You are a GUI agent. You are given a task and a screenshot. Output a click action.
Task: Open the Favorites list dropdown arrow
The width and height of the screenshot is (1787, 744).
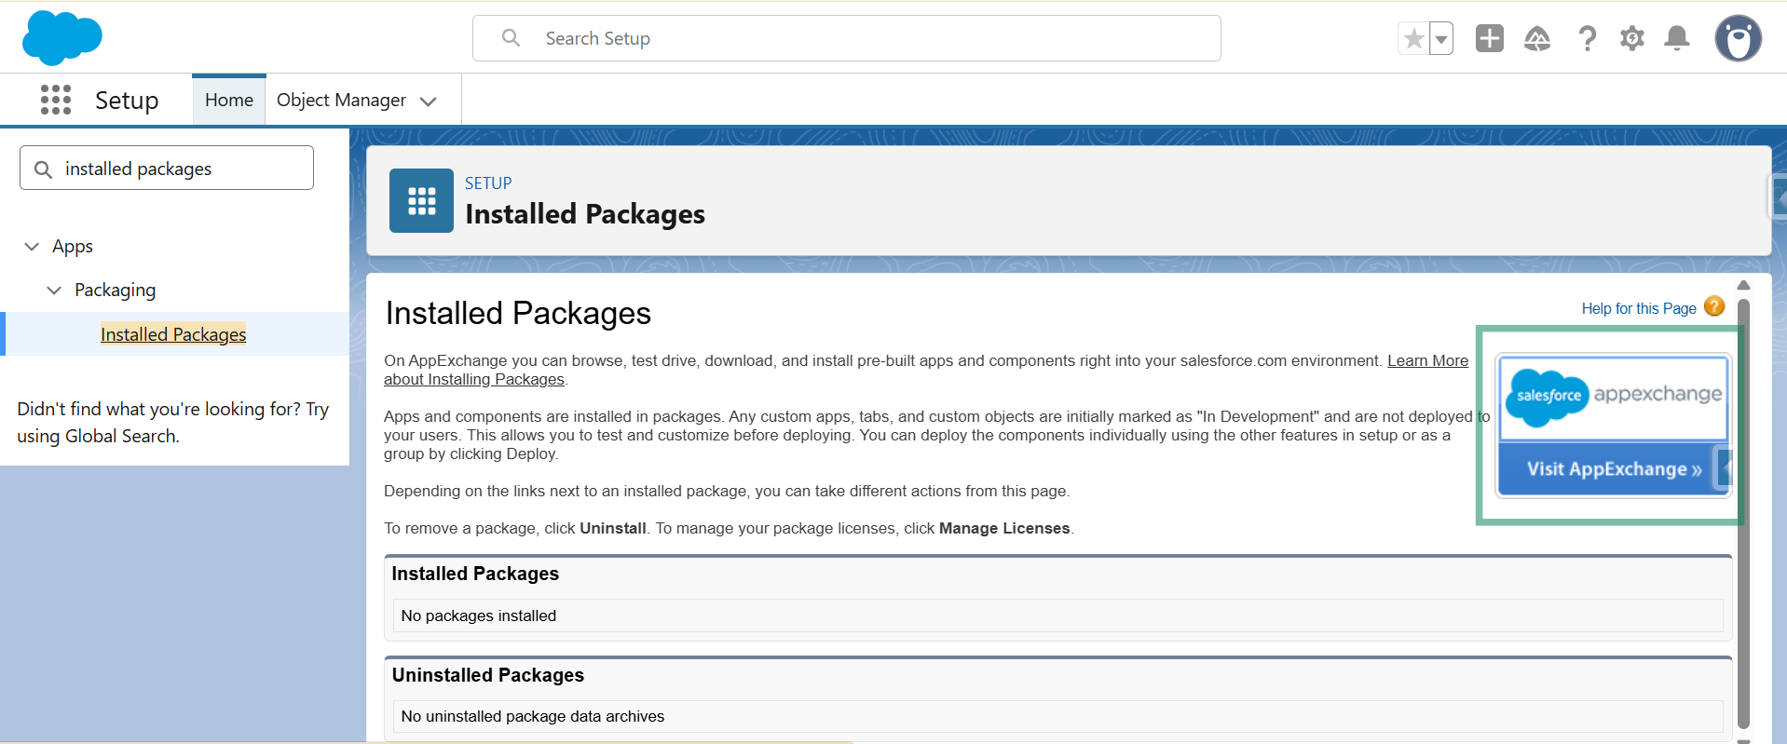(x=1441, y=39)
